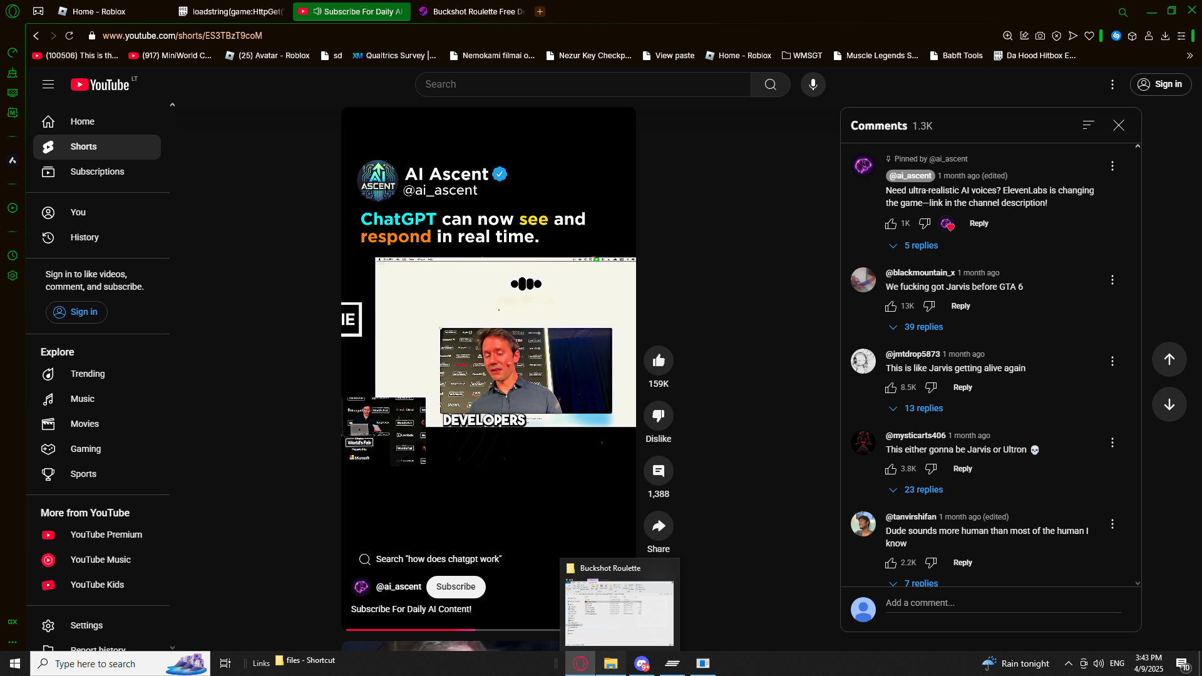
Task: Open YouTube settings three-dot menu
Action: tap(1112, 84)
